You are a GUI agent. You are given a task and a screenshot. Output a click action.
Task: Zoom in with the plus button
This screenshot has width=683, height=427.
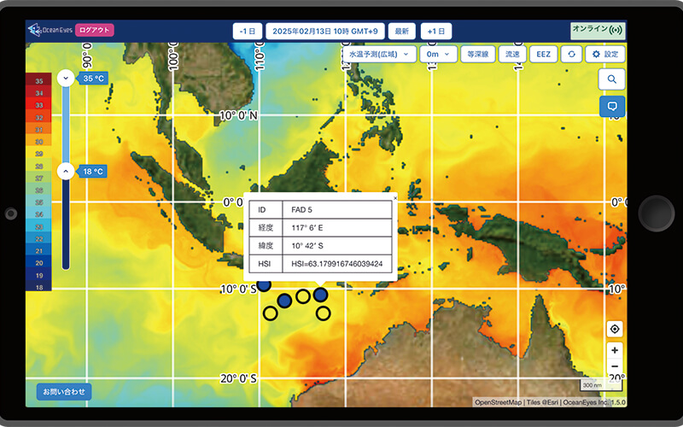(615, 350)
